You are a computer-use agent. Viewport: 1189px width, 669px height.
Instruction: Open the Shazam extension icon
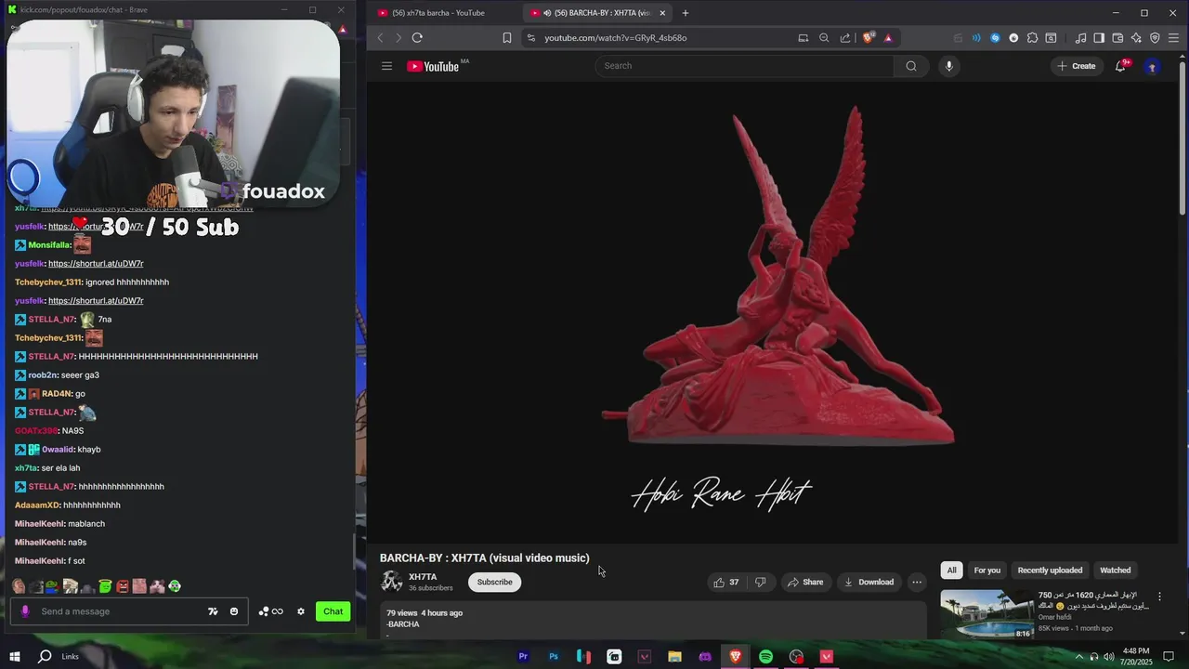(995, 38)
